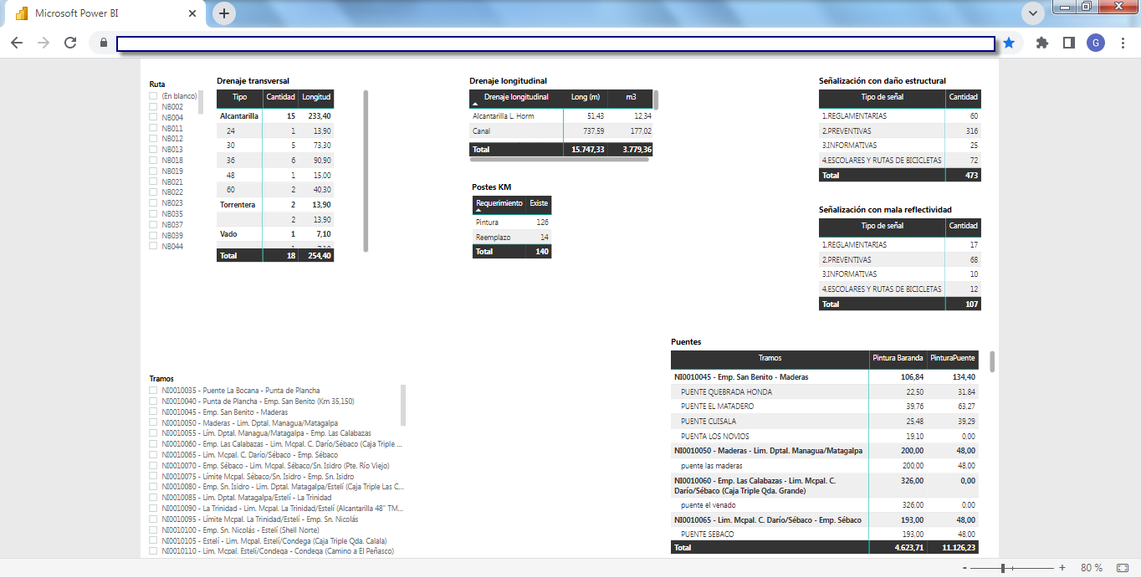Click the fit to page icon
Screen dimensions: 1141x578
click(x=1122, y=568)
